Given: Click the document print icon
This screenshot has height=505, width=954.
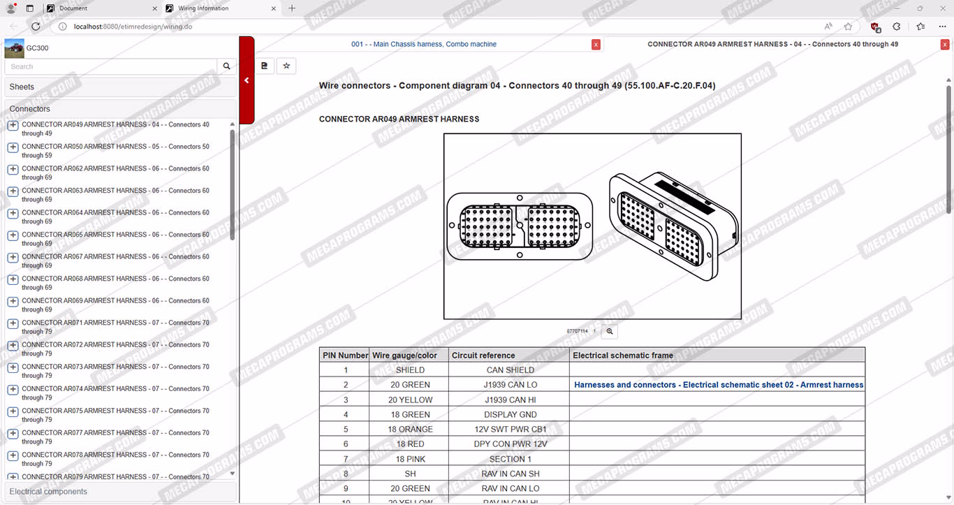Looking at the screenshot, I should coord(265,66).
